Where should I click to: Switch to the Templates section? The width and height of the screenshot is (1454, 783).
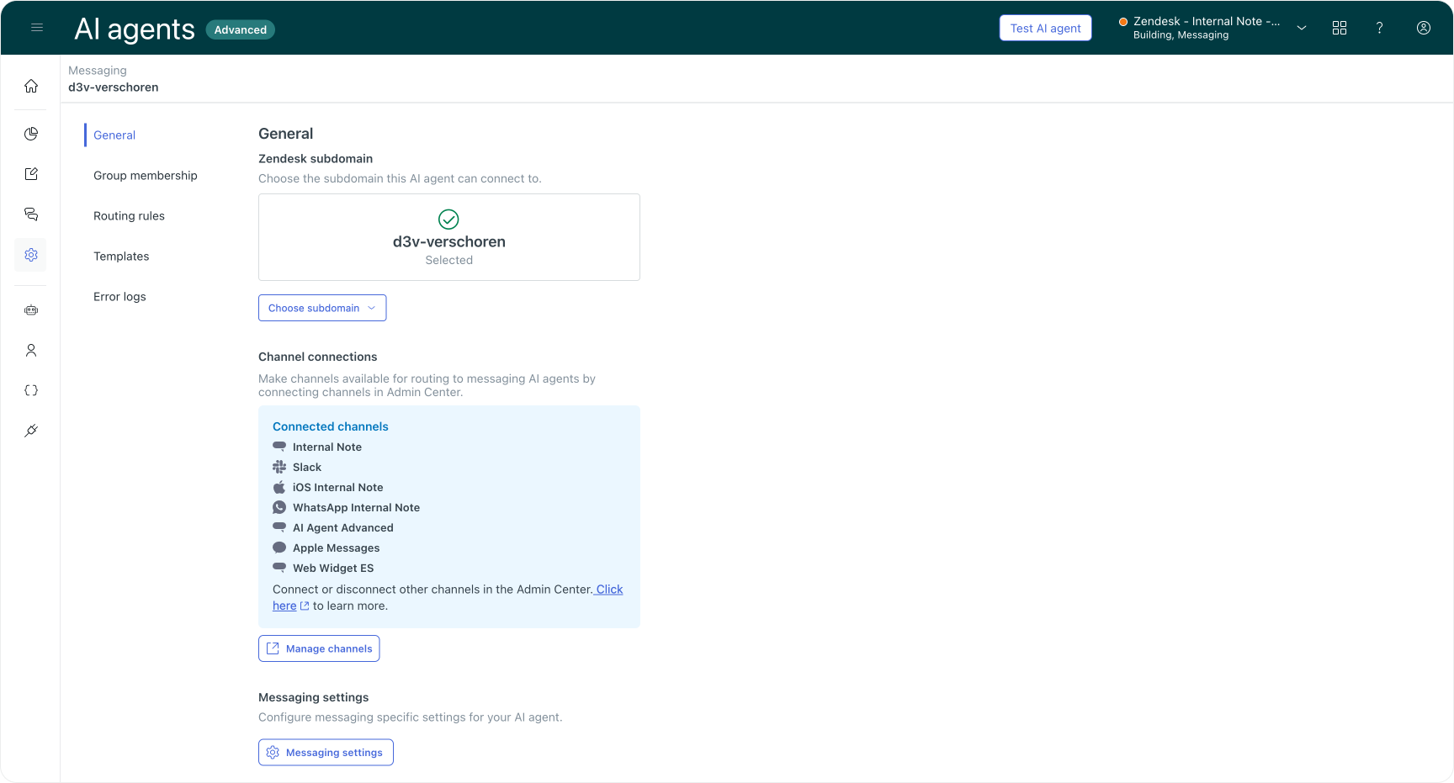(x=121, y=257)
